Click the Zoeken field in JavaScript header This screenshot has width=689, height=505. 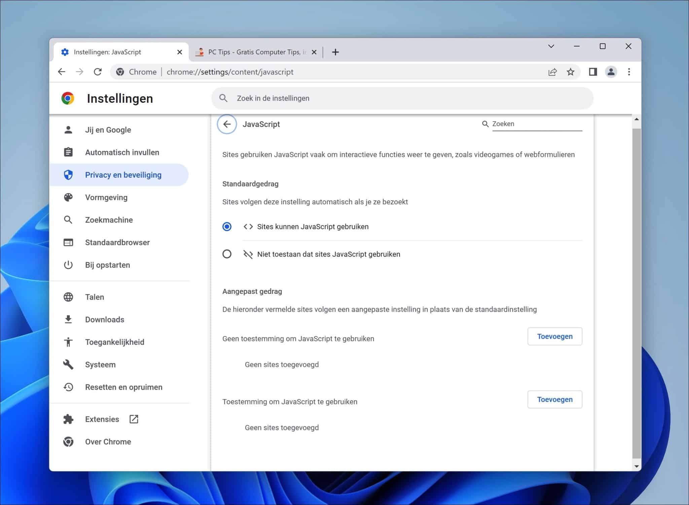pos(537,124)
